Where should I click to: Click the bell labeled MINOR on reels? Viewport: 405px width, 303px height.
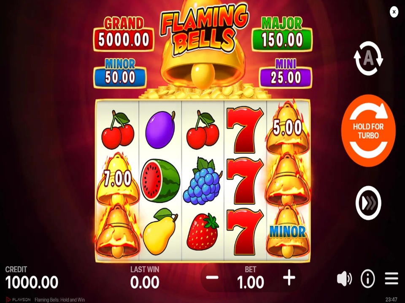tap(288, 231)
